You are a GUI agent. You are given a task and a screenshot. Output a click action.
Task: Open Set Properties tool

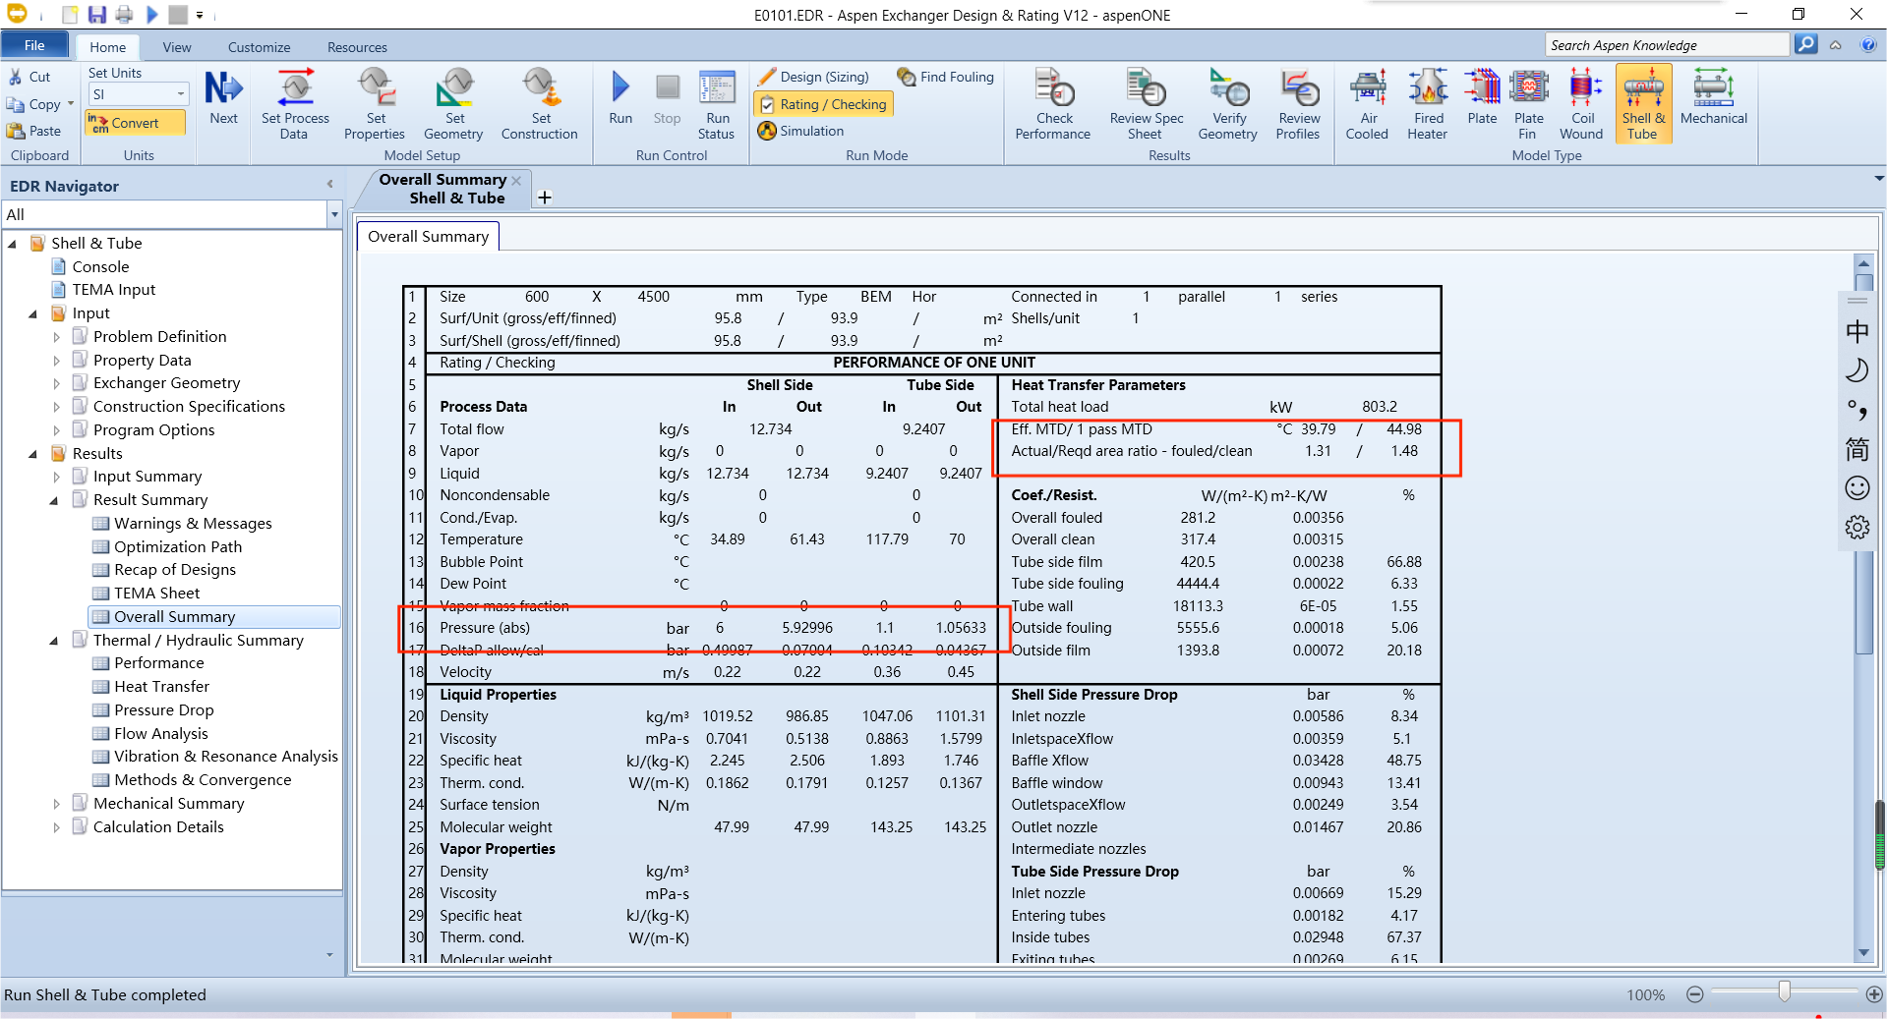tap(375, 104)
